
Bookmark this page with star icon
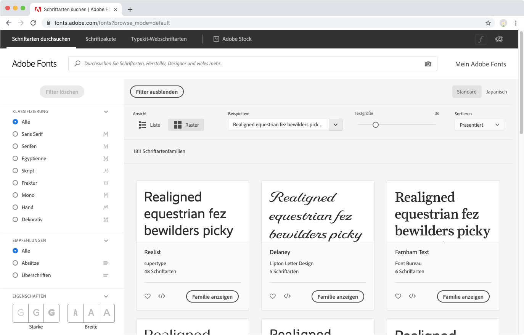pos(488,23)
